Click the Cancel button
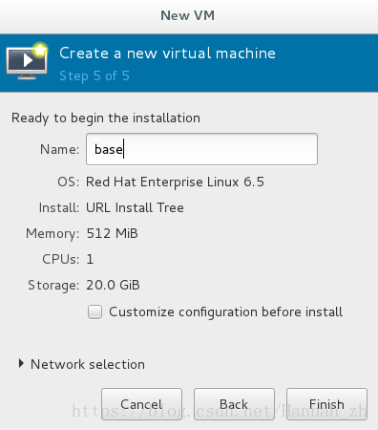The height and width of the screenshot is (430, 378). coord(141,404)
